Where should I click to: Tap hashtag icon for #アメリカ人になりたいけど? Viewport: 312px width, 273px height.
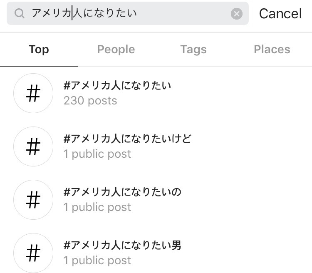[x=33, y=146]
